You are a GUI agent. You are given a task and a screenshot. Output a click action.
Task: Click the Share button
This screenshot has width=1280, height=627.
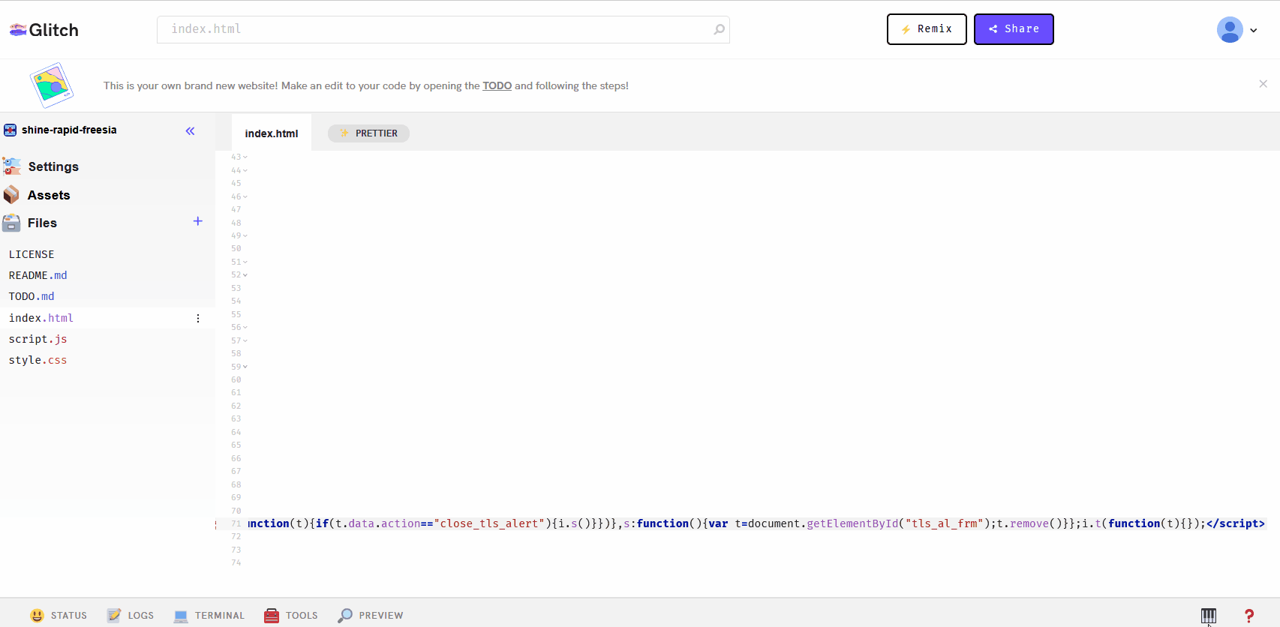[1013, 29]
